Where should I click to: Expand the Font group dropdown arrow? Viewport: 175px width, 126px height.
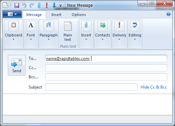click(x=31, y=39)
